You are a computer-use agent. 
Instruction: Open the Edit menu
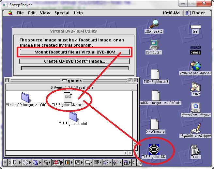(x=32, y=13)
